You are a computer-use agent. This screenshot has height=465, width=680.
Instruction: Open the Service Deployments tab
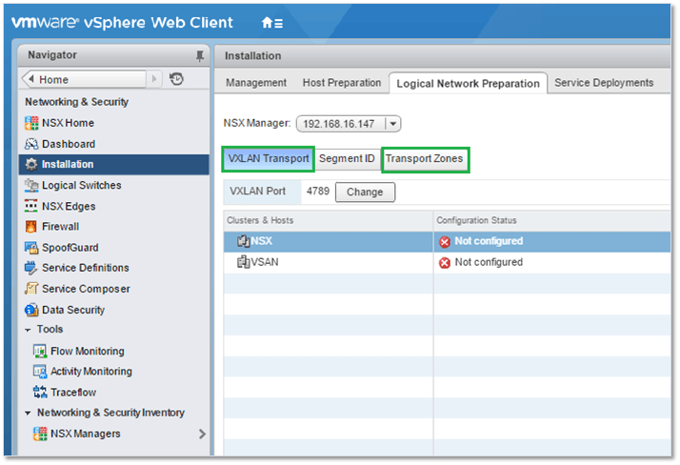[604, 82]
